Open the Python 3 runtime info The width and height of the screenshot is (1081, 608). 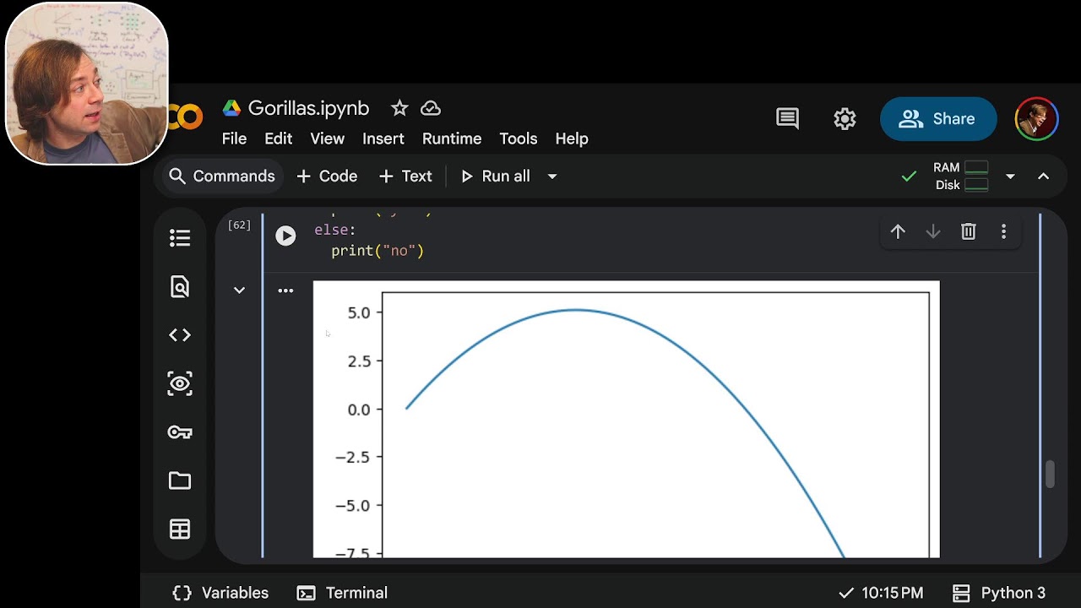[x=999, y=593]
